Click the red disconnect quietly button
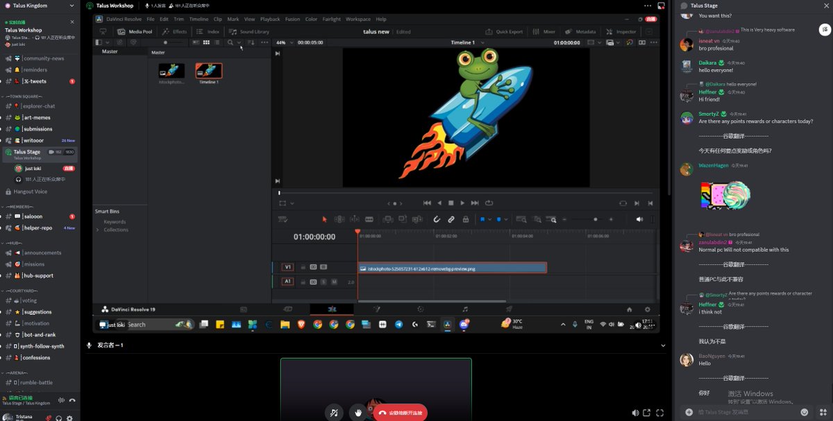This screenshot has height=421, width=833. click(x=401, y=412)
